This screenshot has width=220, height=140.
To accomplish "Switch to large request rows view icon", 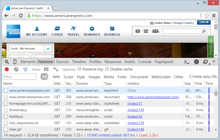I will [x=46, y=69].
